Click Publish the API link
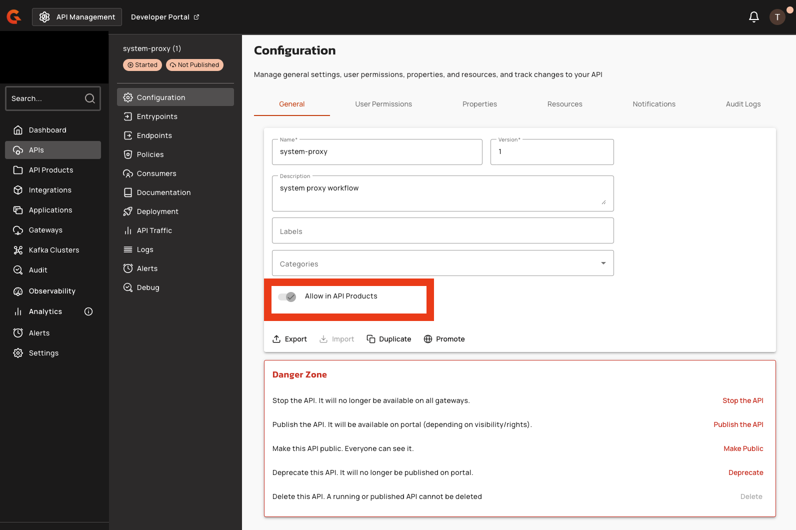Screen dimensions: 796x530 [738, 424]
